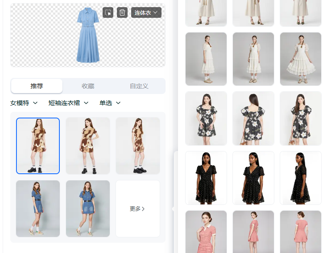Screen dimensions: 327x253
Task: Open back-view floral black dress result
Action: pos(253,118)
